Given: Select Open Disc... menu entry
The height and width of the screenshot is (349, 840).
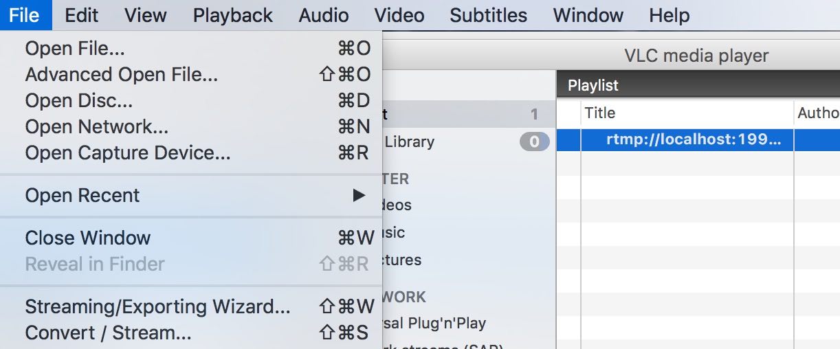Looking at the screenshot, I should [x=191, y=100].
